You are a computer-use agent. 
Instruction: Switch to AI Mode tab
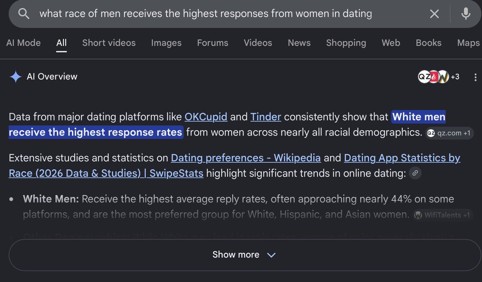(x=23, y=43)
